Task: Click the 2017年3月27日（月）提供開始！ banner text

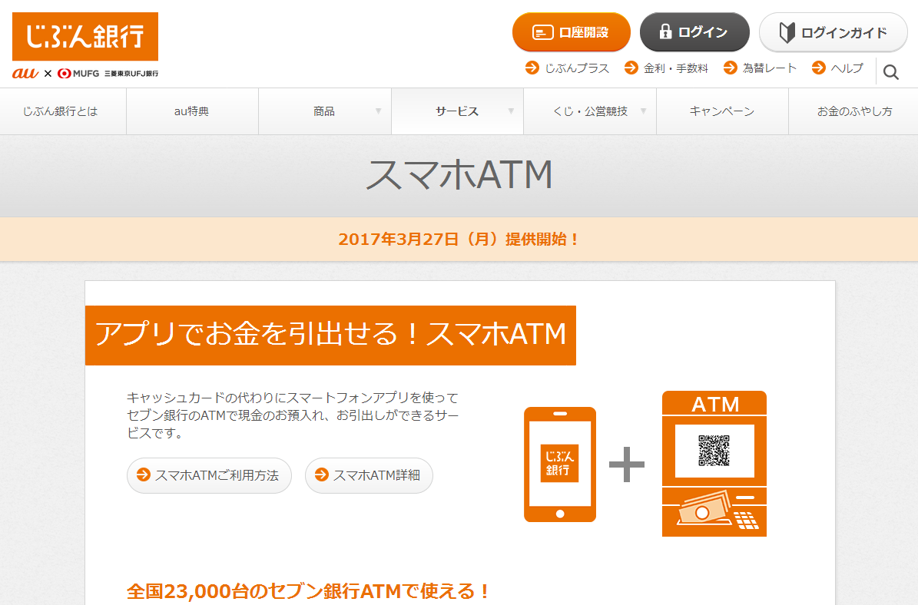Action: coord(459,240)
